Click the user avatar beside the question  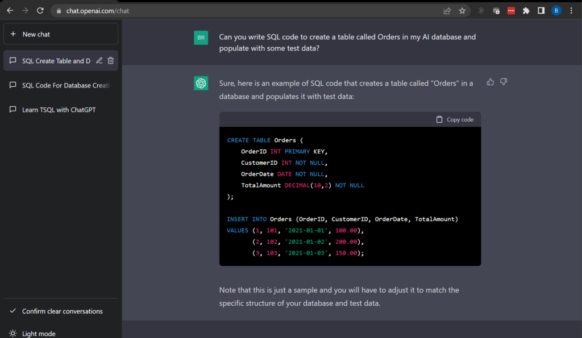[x=201, y=37]
